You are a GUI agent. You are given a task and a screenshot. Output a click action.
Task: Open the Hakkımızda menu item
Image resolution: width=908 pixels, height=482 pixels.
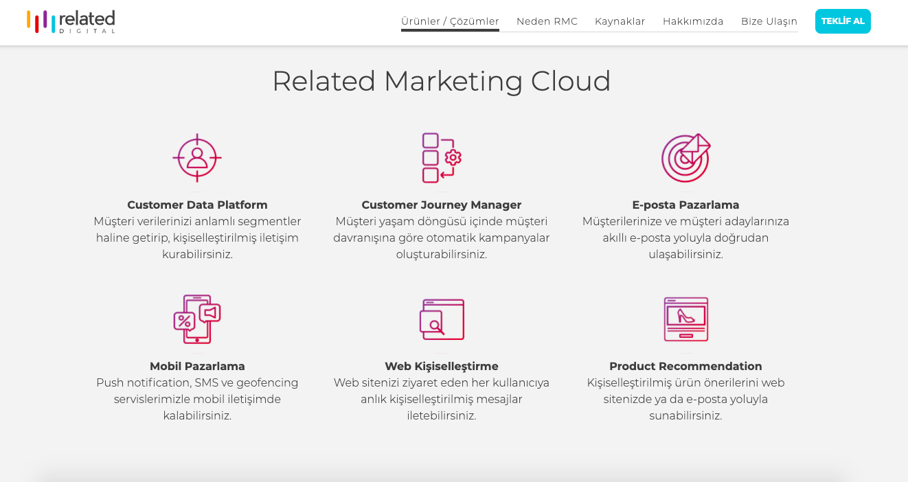click(693, 21)
